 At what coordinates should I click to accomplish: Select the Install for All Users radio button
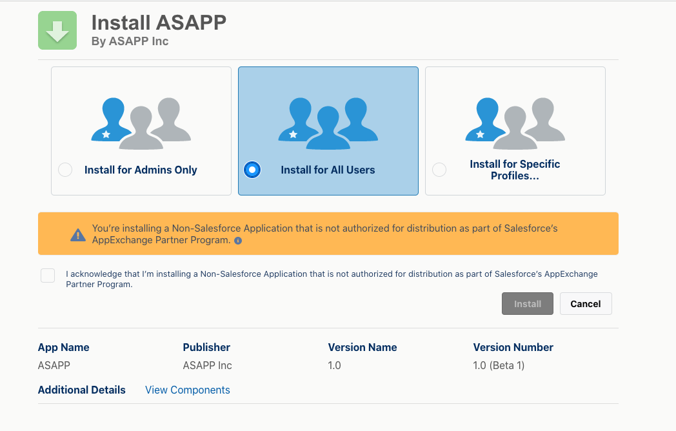252,170
